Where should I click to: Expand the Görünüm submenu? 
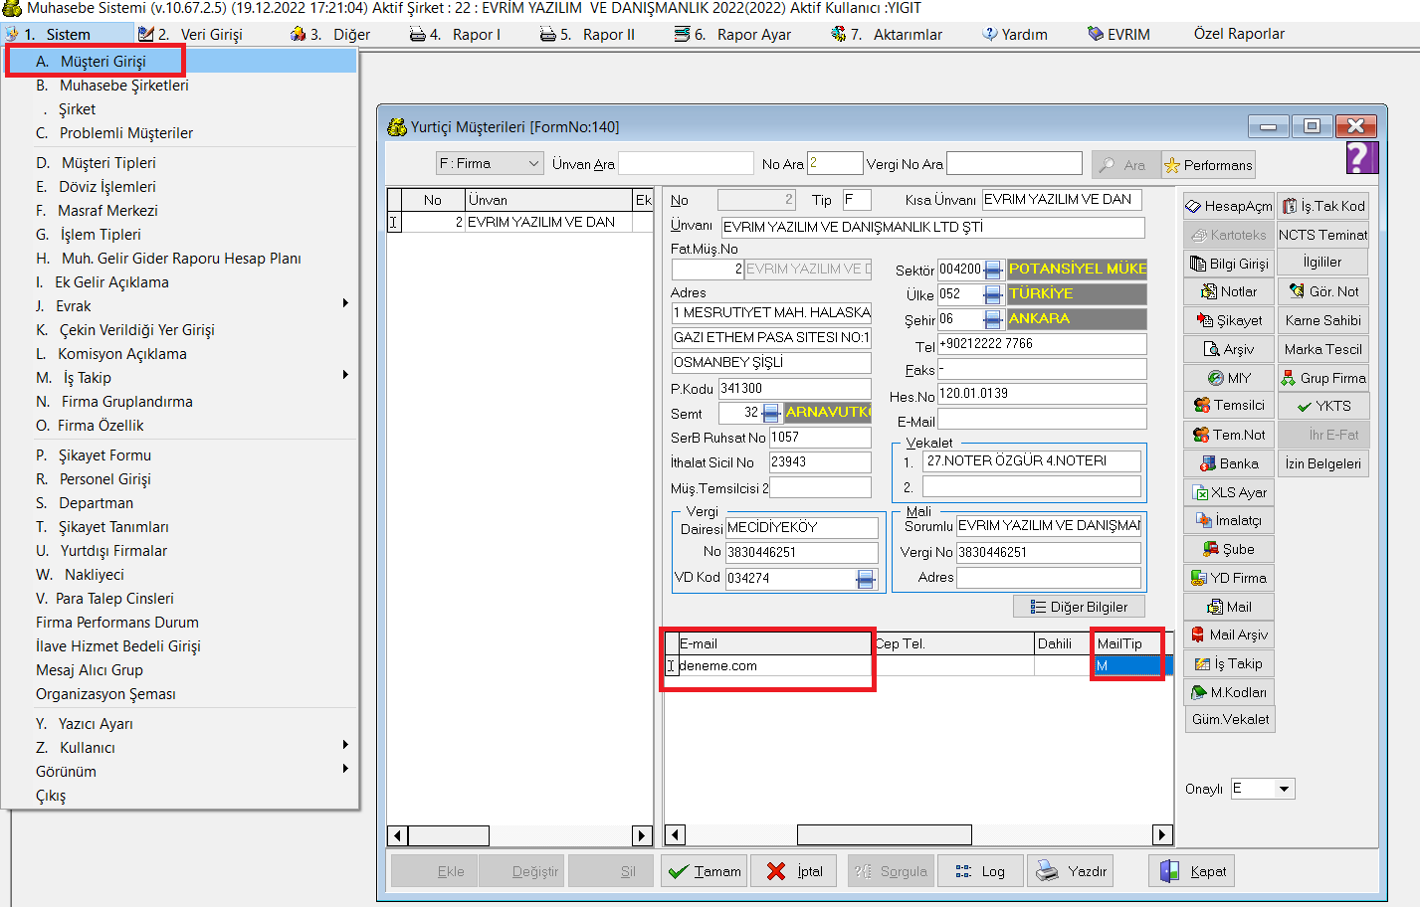coord(345,769)
